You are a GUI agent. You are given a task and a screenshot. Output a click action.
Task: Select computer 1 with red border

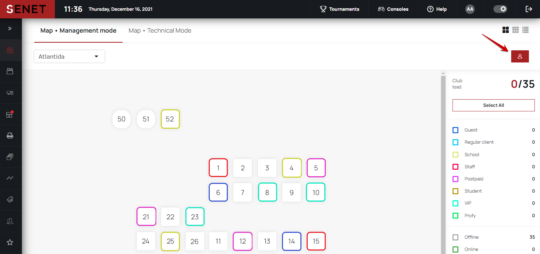(218, 168)
